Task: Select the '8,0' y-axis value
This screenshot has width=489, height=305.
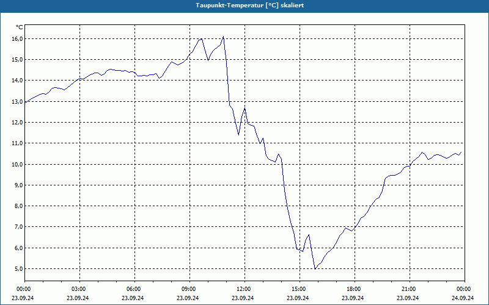Action: (x=19, y=206)
